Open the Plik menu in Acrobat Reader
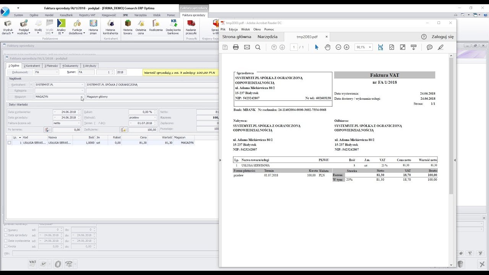Viewport: 489px width, 275px height. 223,29
